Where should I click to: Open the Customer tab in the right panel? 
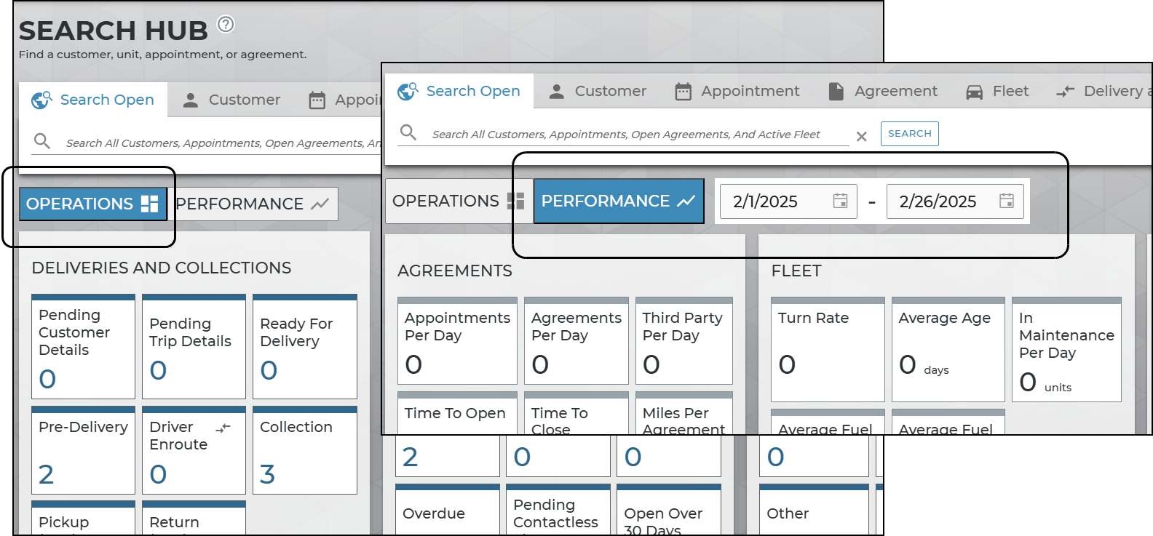pyautogui.click(x=598, y=92)
